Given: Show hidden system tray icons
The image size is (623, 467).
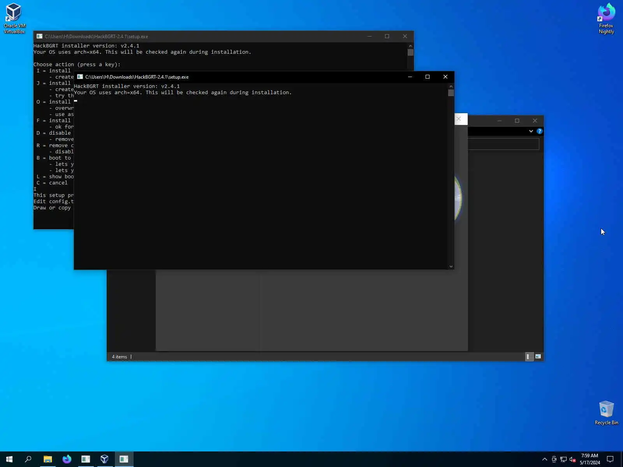Looking at the screenshot, I should click(544, 459).
